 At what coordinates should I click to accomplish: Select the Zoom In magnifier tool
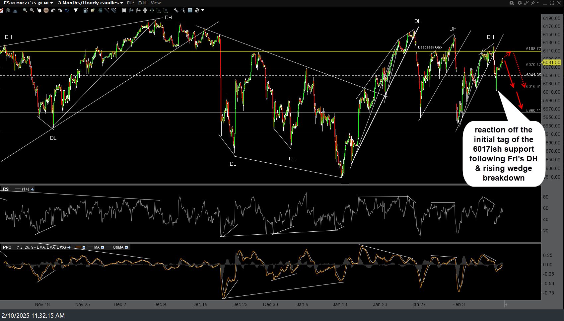tap(25, 10)
